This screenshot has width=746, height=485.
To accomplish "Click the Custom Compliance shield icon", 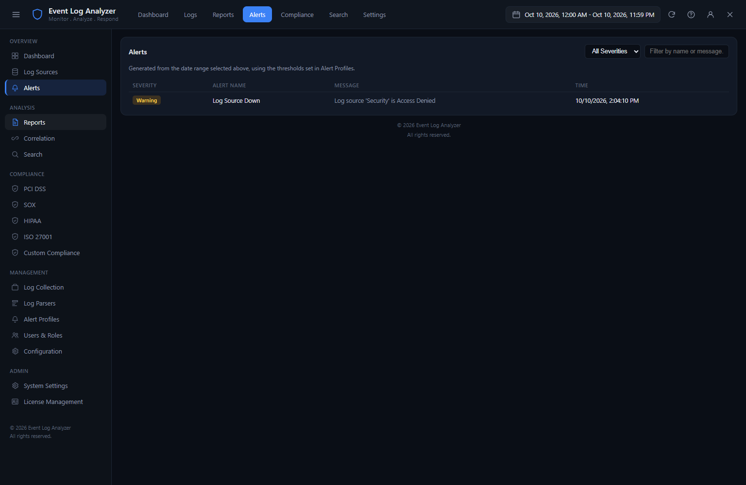I will pyautogui.click(x=15, y=253).
